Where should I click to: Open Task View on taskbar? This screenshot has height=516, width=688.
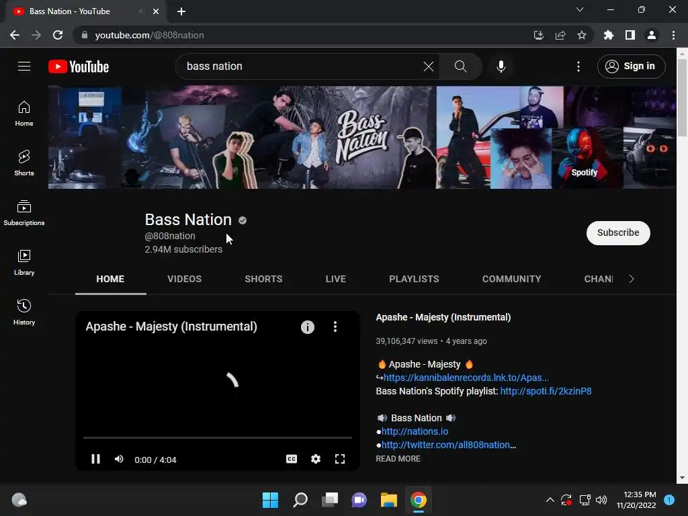click(330, 500)
